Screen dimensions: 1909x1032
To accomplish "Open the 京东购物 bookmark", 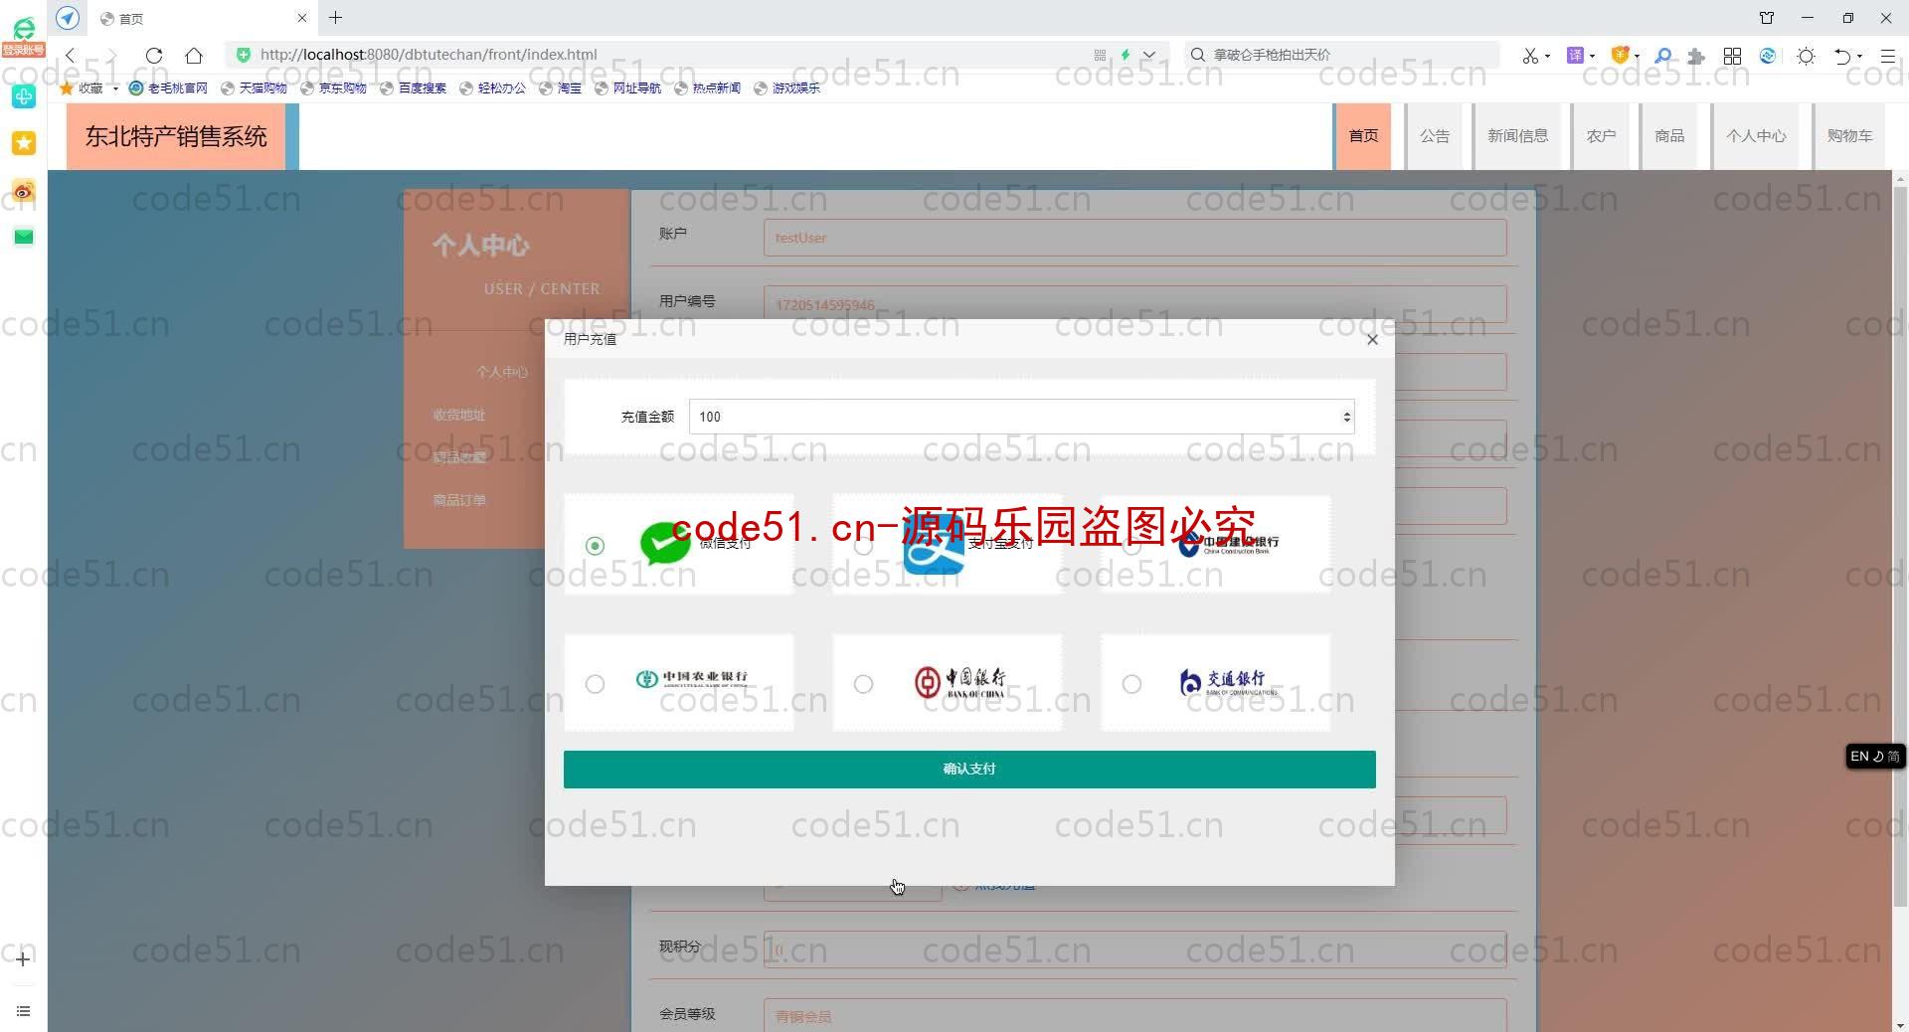I will click(334, 87).
